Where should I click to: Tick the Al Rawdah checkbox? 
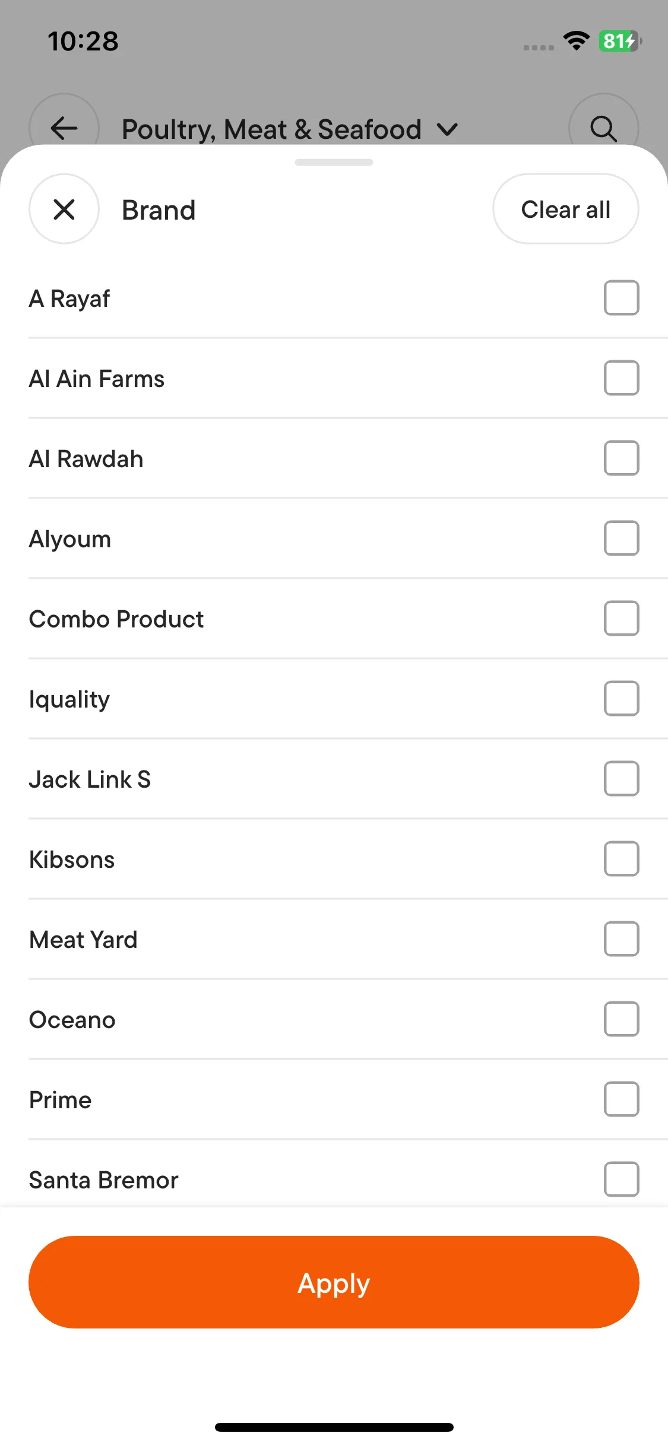621,458
